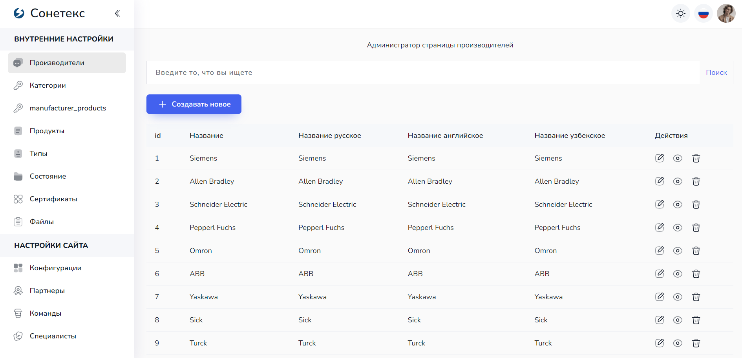Delete the Omron row
742x358 pixels.
point(696,251)
